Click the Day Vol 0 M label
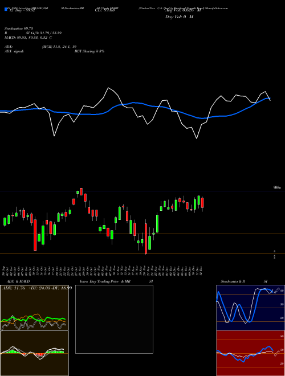 pyautogui.click(x=179, y=17)
